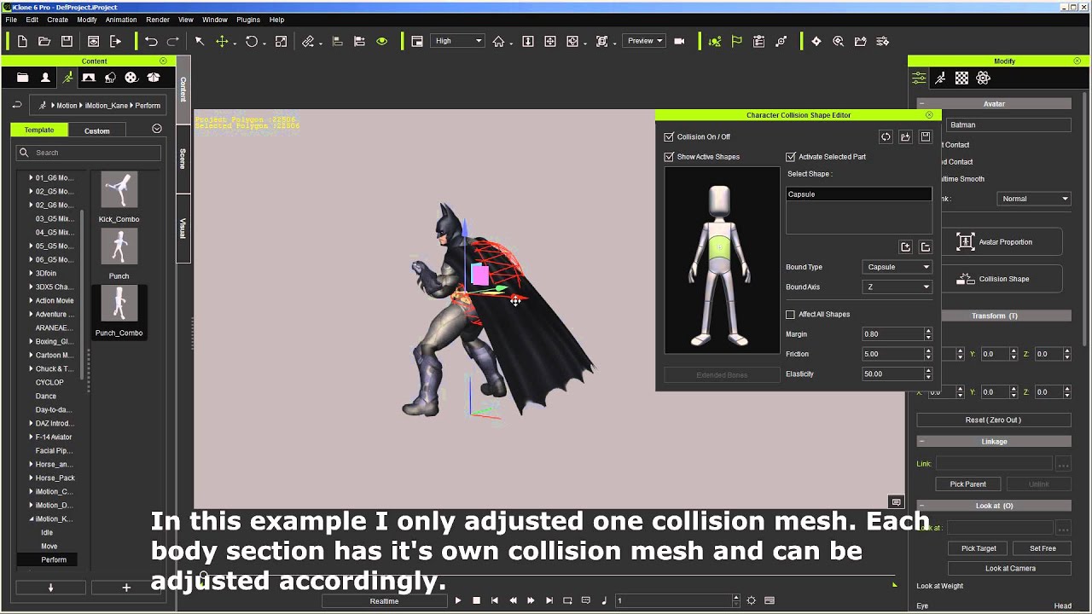This screenshot has height=614, width=1092.
Task: Open a project with the folder icon
Action: 44,41
